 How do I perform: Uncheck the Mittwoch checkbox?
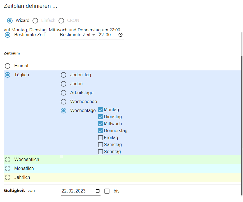[101, 124]
